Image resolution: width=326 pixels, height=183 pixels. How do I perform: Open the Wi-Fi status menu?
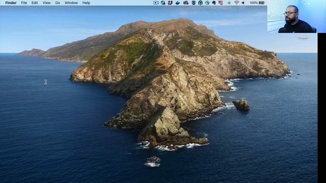coord(236,3)
